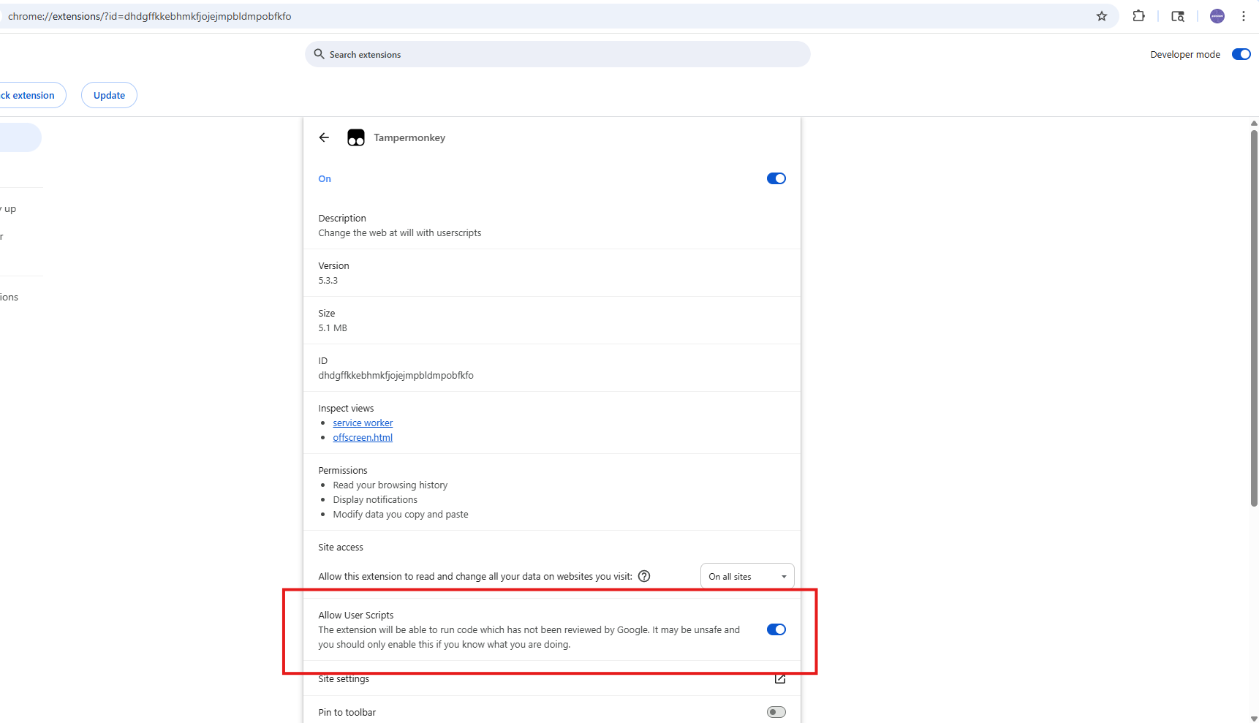Screen dimensions: 1259x723
Task: Disable the Allow User Scripts toggle
Action: (776, 629)
